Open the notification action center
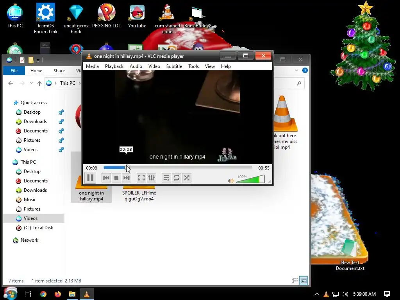Viewport: 400px width, 300px height. [x=387, y=294]
